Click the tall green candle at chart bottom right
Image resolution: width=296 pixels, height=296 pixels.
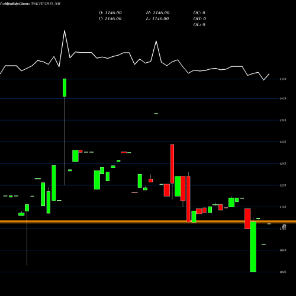[x=253, y=247]
